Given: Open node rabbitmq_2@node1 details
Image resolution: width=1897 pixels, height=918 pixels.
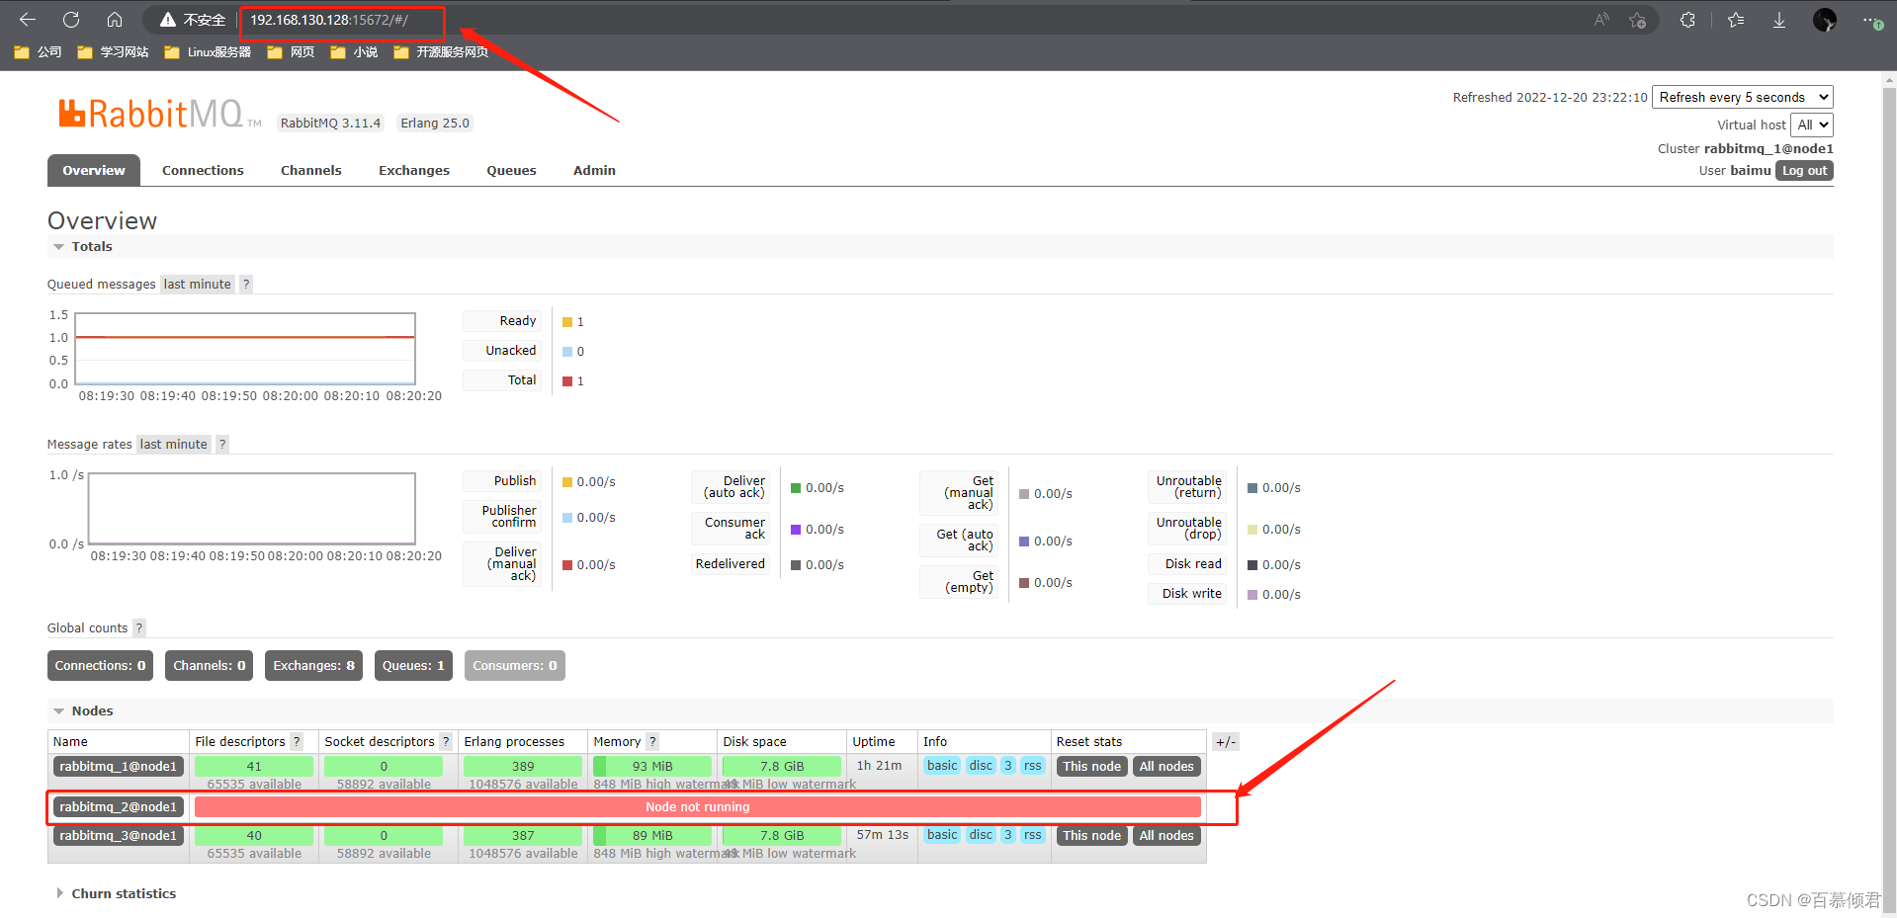Looking at the screenshot, I should (x=119, y=806).
